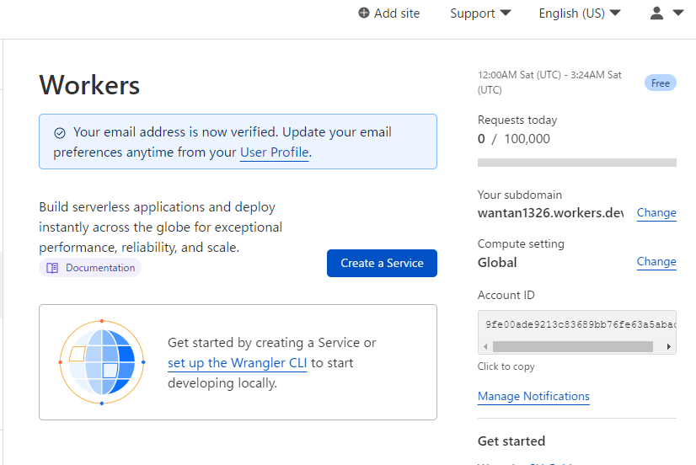The image size is (696, 465).
Task: Click the Click to copy hint text
Action: 506,366
